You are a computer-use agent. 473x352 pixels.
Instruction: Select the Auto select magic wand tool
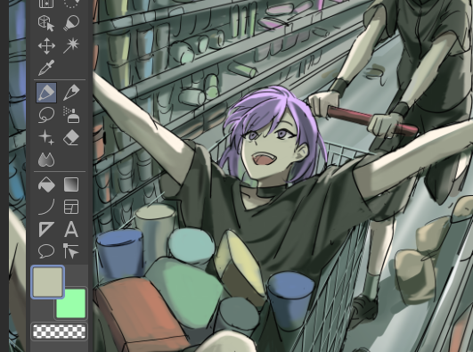[x=71, y=45]
